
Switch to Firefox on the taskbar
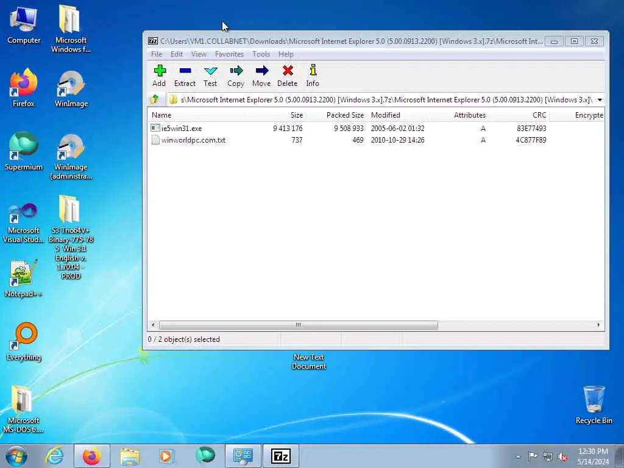(92, 456)
